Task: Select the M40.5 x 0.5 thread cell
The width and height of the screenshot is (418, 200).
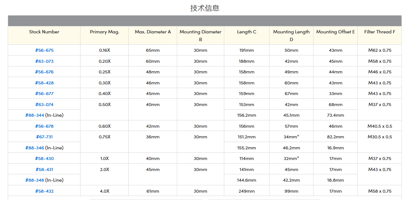Action: click(379, 126)
